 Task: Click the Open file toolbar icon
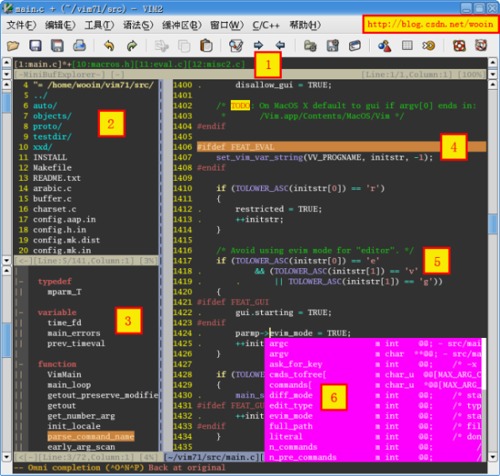[13, 46]
